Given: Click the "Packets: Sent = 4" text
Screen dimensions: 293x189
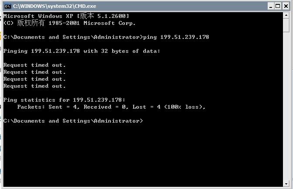Looking at the screenshot, I should (x=48, y=107).
